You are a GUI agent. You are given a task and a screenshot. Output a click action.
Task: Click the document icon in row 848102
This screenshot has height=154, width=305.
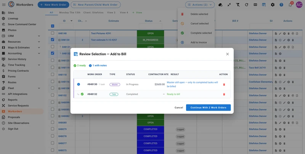pos(276,95)
